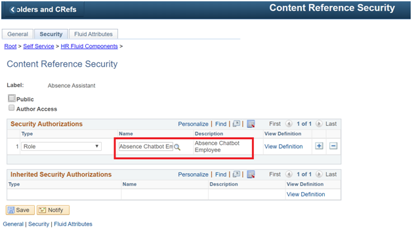Click the lookup magnifier beside the Name field

pos(177,147)
